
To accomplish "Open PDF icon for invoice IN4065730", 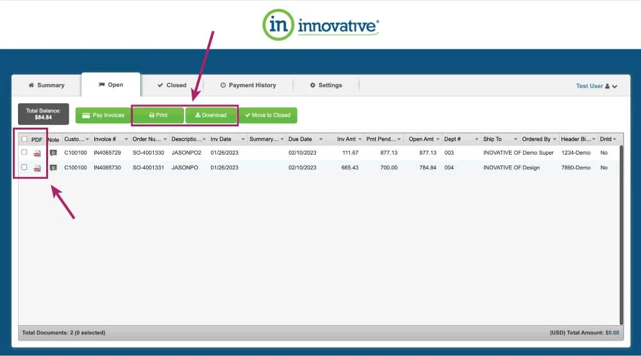I will pyautogui.click(x=37, y=168).
